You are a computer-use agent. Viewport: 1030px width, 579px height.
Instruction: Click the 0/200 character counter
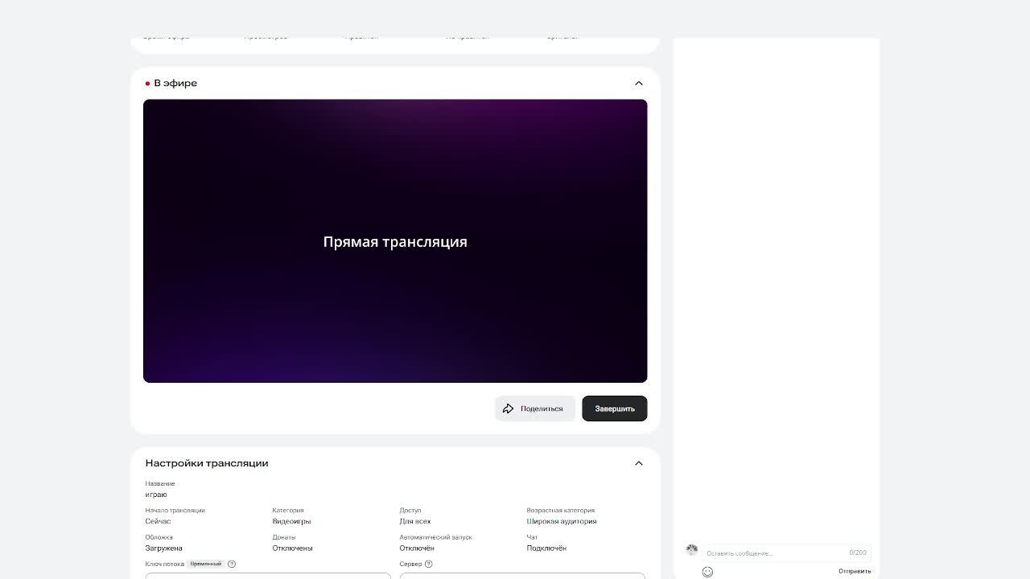click(x=858, y=553)
